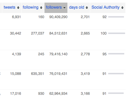The width and height of the screenshot is (130, 106).
Task: Click the sort arrows beside following
Action: coord(41,7)
